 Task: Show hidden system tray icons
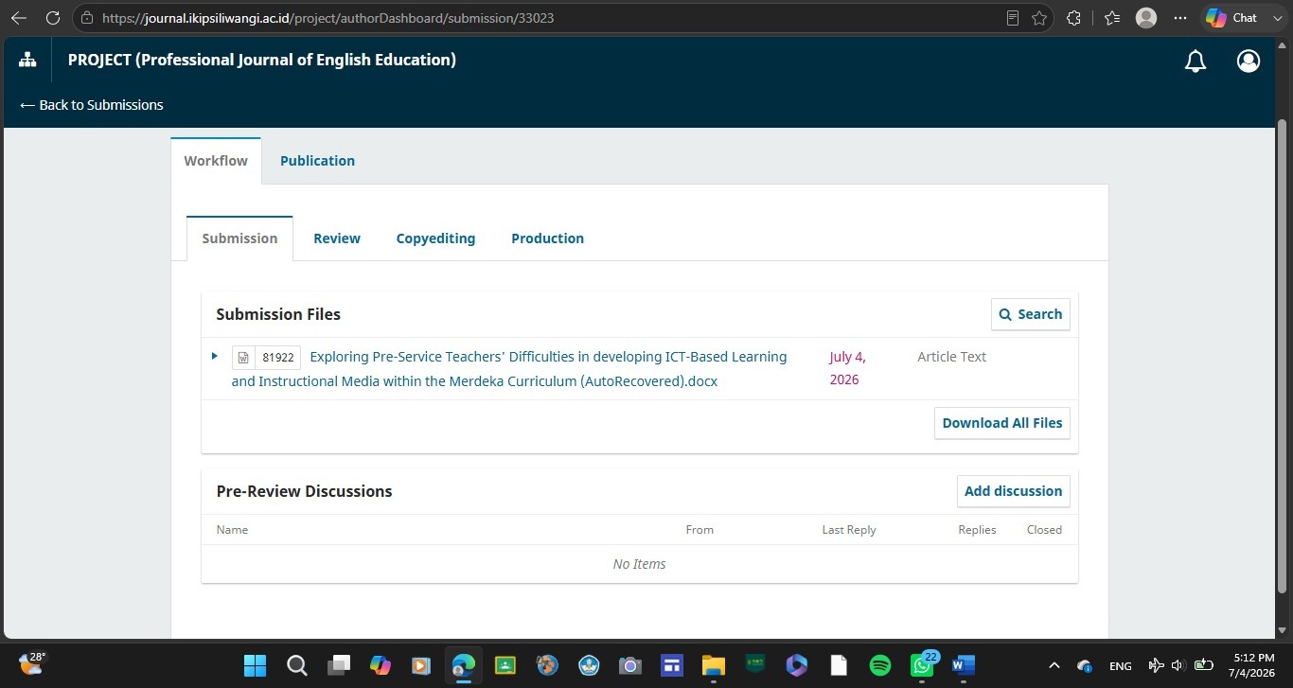(x=1054, y=665)
